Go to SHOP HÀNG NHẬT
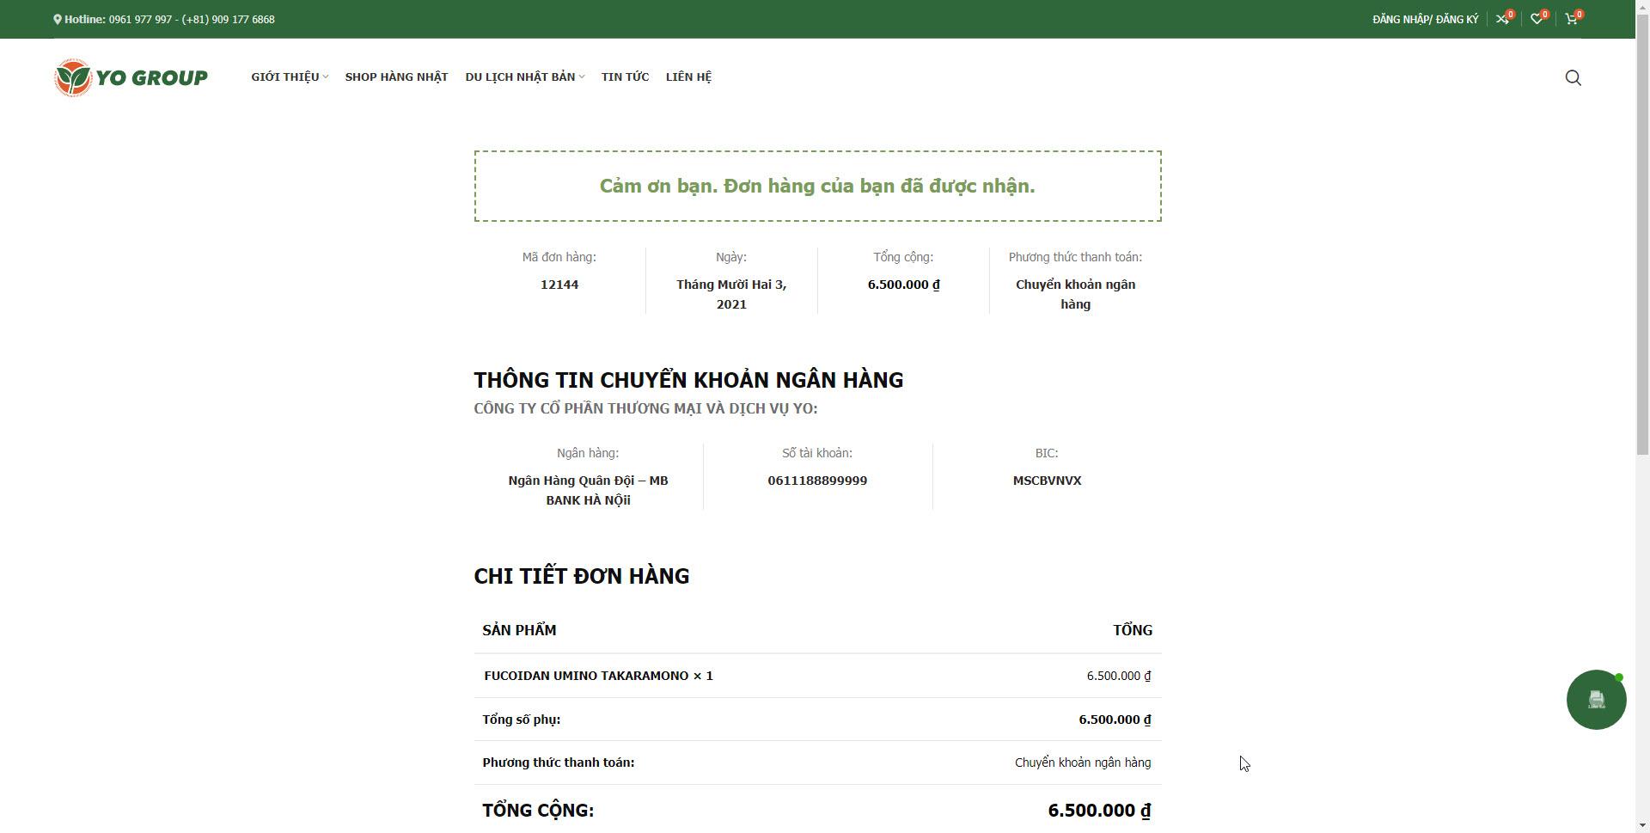The image size is (1650, 833). [396, 77]
